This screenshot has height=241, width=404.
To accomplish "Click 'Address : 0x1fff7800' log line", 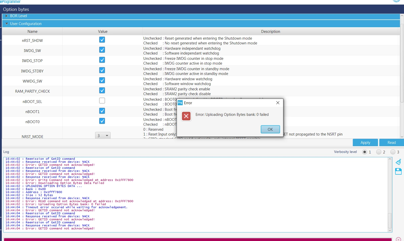I will coord(34,192).
